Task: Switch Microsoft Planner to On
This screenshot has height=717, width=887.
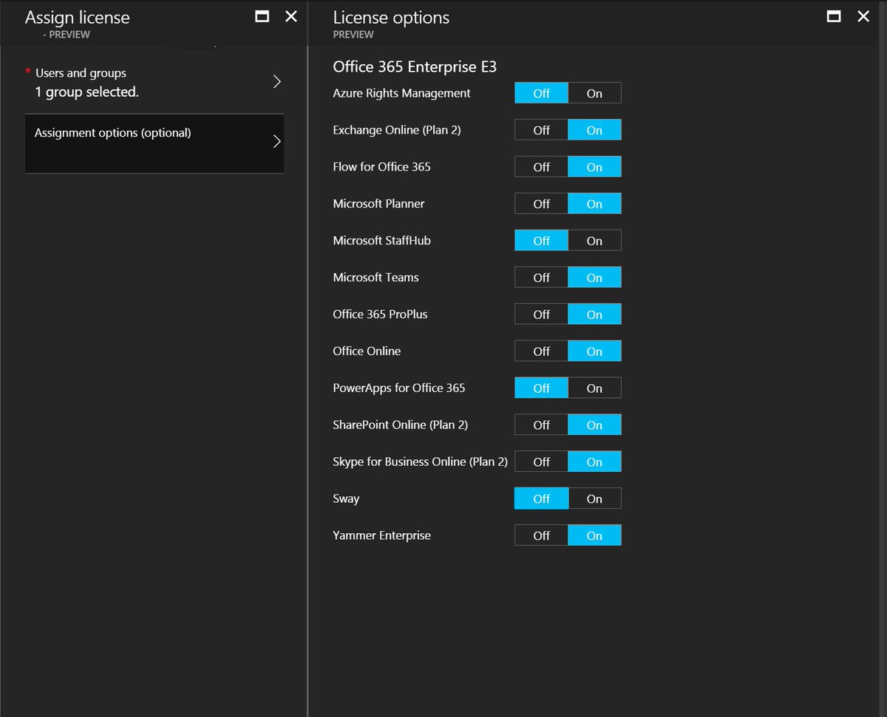Action: (595, 204)
